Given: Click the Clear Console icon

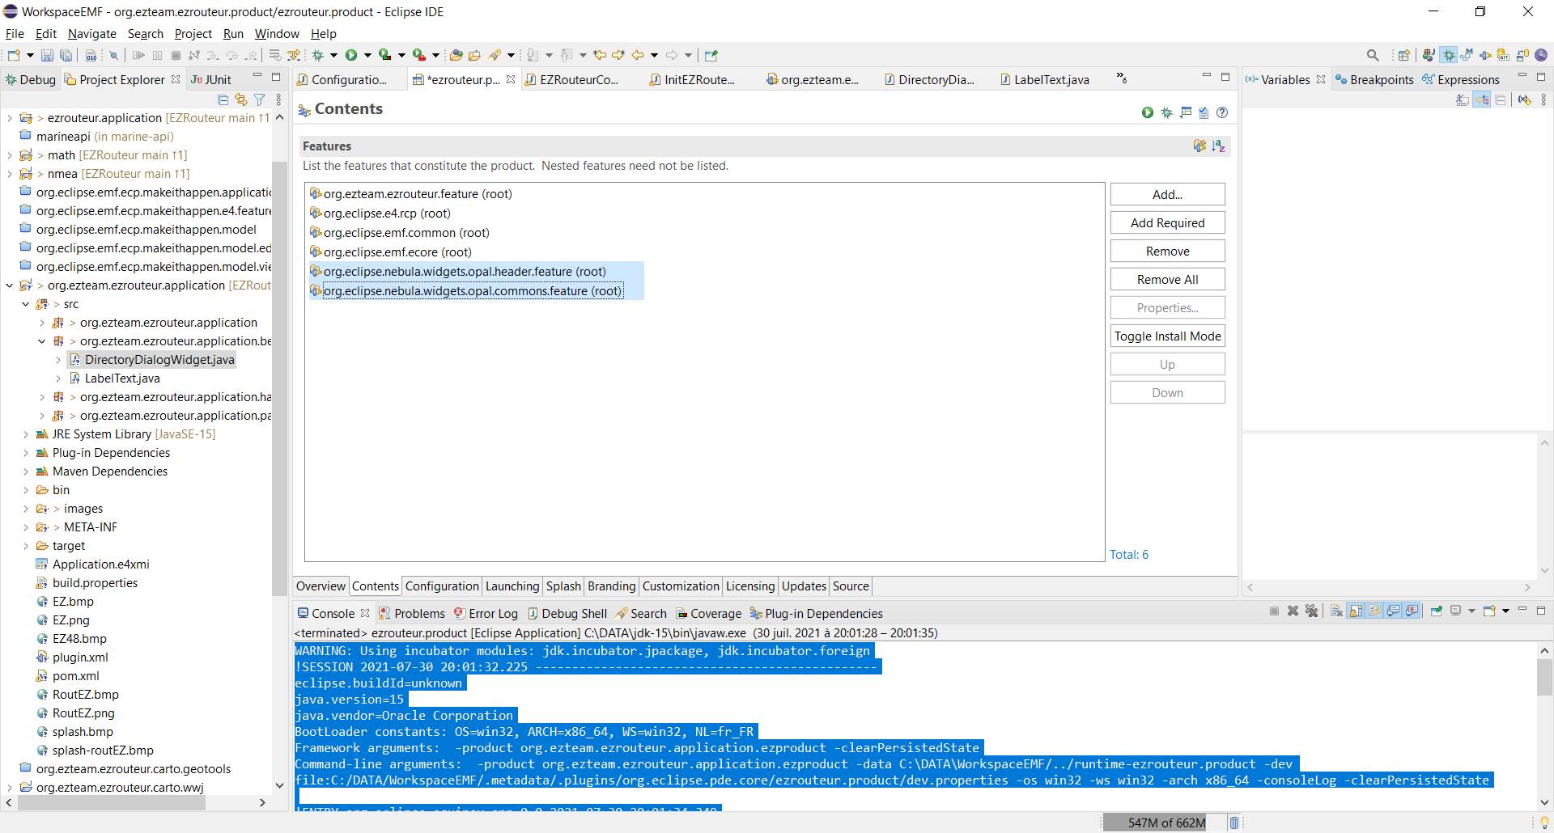Looking at the screenshot, I should [x=1336, y=611].
